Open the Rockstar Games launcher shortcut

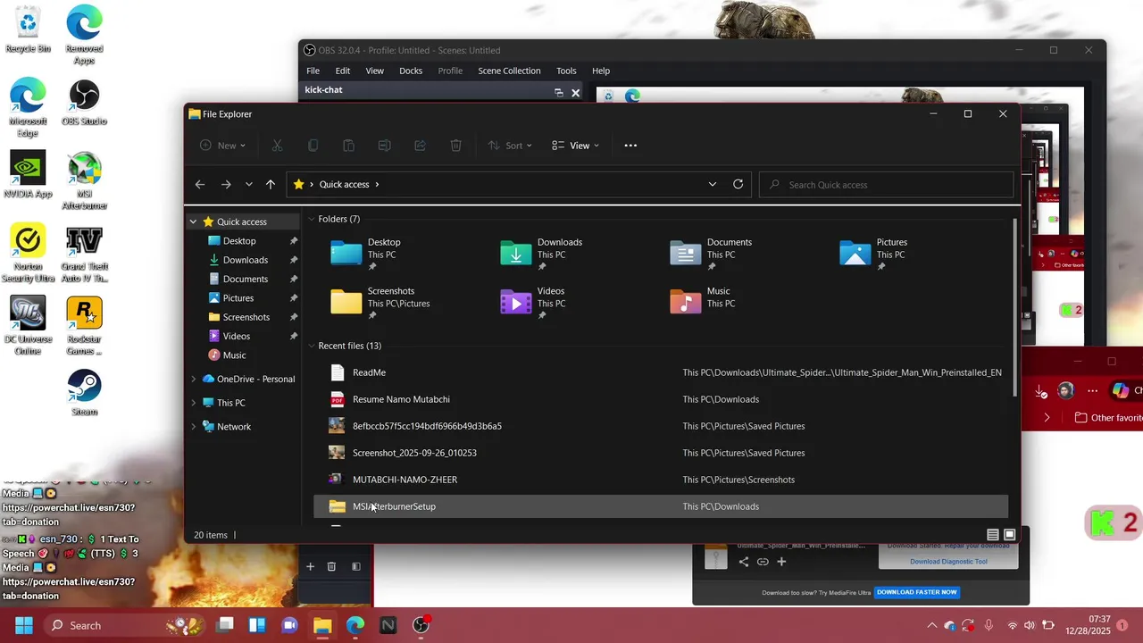point(84,326)
